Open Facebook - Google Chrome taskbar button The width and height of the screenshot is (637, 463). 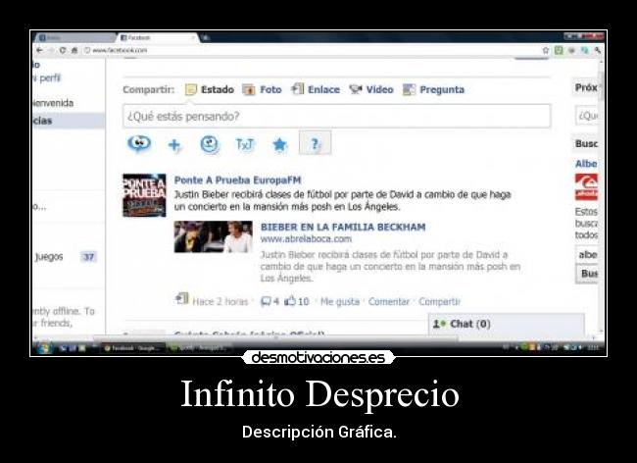[133, 348]
